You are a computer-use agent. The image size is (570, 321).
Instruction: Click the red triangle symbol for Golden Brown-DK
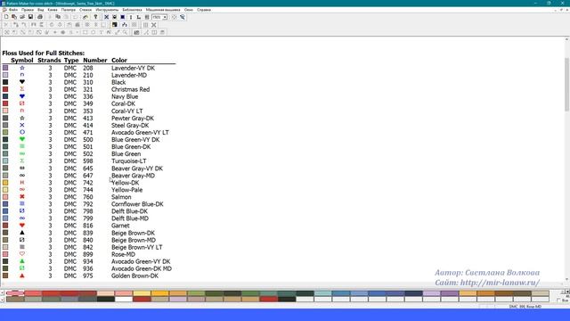coord(22,276)
